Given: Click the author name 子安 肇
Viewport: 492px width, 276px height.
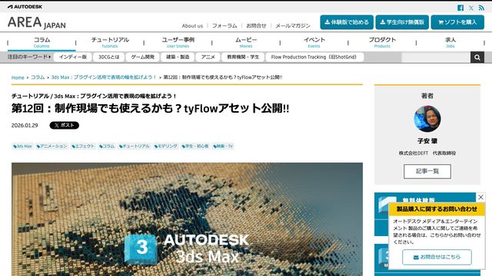Looking at the screenshot, I should click(427, 141).
